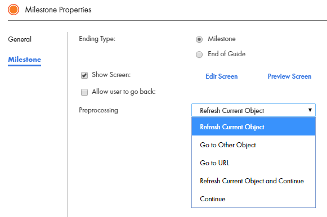Screen dimensions: 327x217
Task: Choose Refresh Current Object highlighted option
Action: pyautogui.click(x=253, y=126)
